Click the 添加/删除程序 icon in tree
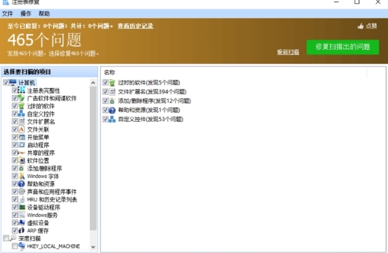 pyautogui.click(x=21, y=168)
